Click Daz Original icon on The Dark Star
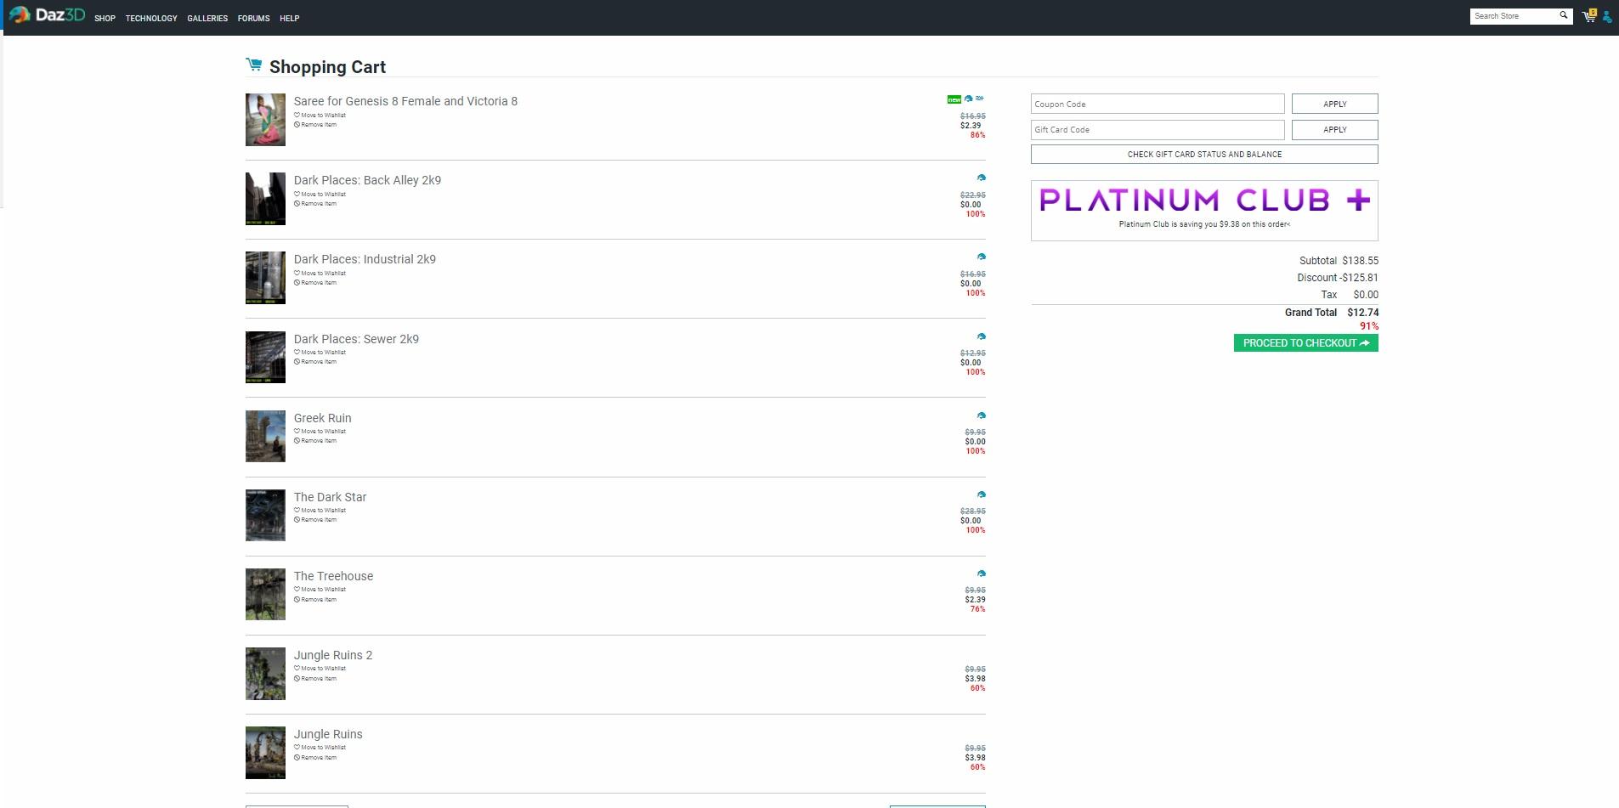1619x808 pixels. 981,494
